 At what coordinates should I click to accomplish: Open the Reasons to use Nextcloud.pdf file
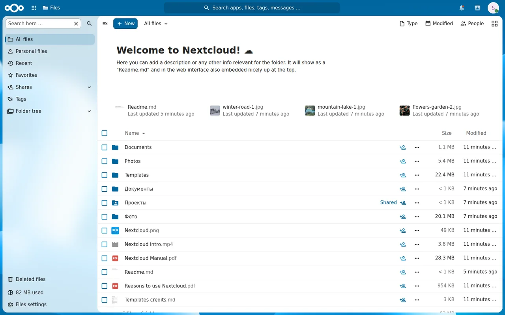pos(160,286)
